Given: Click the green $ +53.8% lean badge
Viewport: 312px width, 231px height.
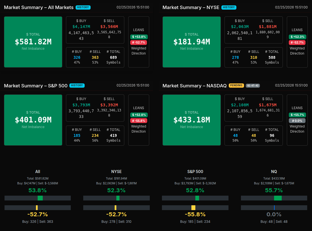Looking at the screenshot, I should [x=139, y=37].
